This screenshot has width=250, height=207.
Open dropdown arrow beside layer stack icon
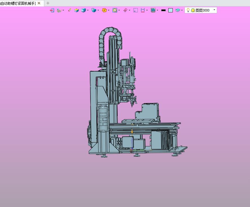click(63, 10)
